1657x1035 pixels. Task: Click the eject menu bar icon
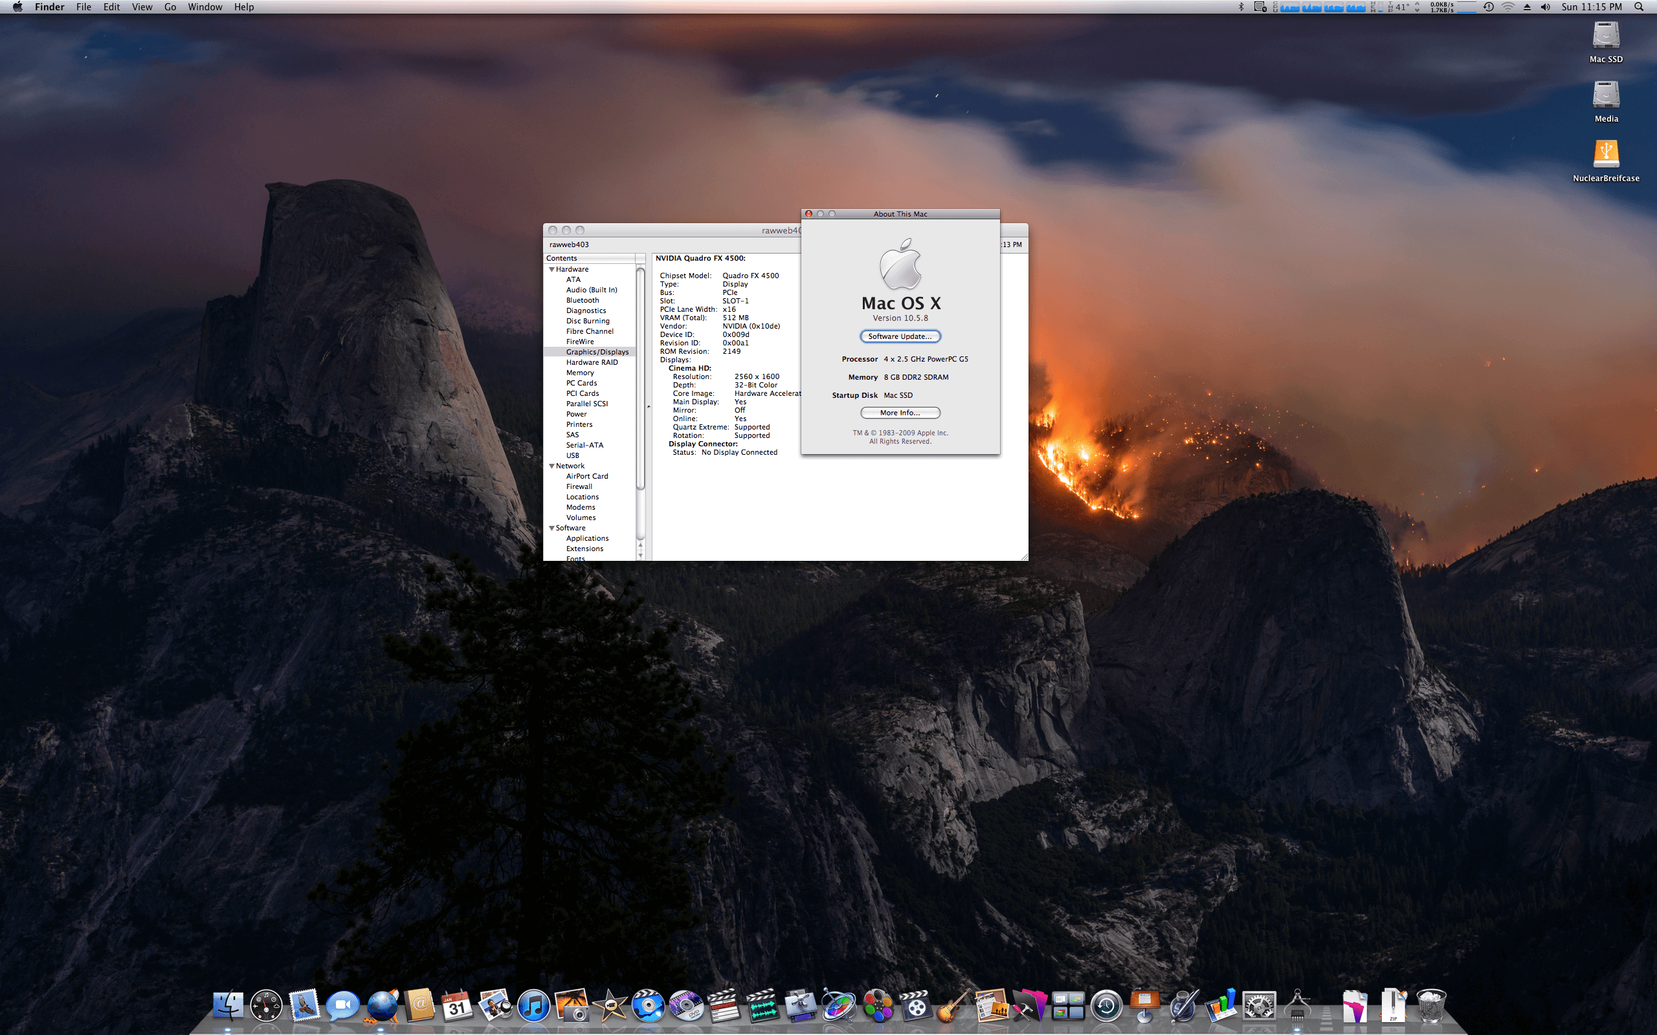(1527, 7)
